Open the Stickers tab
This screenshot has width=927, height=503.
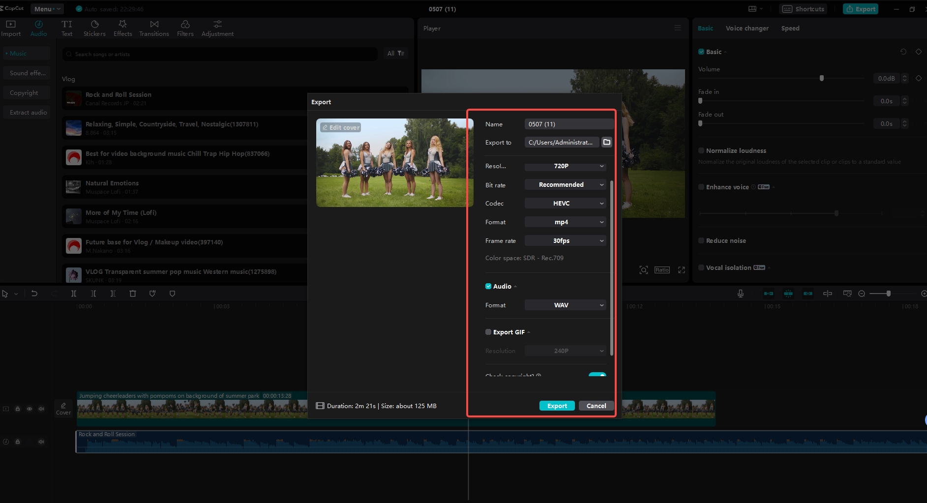tap(94, 29)
